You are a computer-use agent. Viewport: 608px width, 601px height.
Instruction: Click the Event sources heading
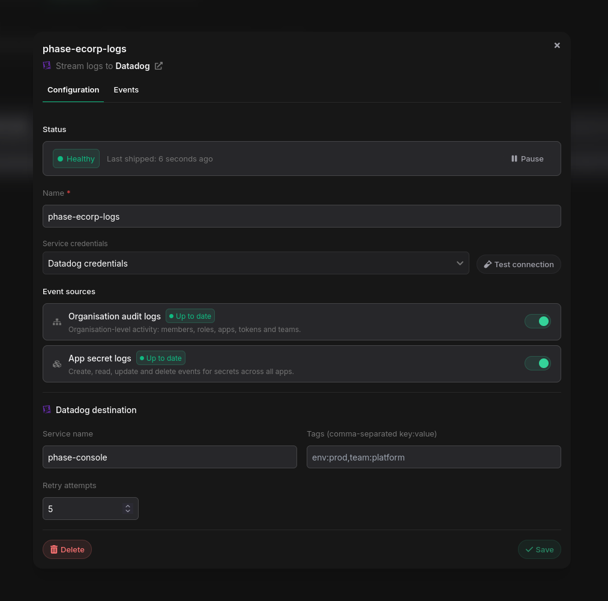69,291
